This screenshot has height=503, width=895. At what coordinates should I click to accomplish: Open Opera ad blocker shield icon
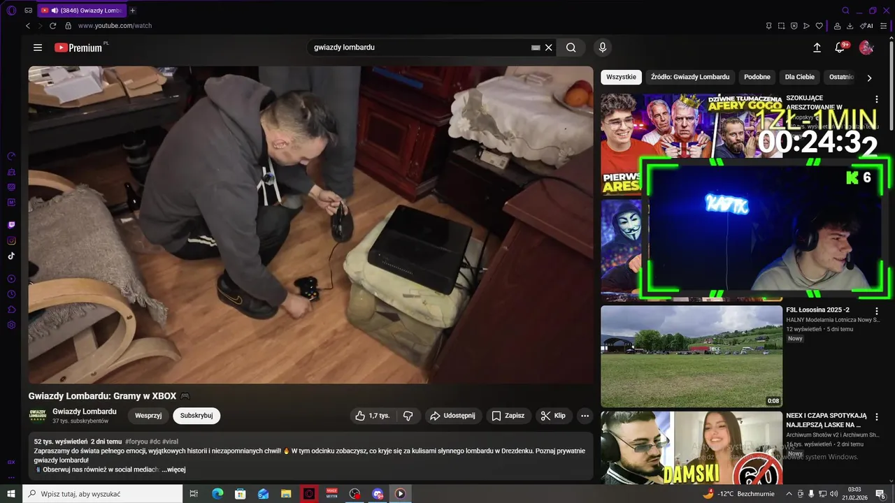click(x=794, y=26)
